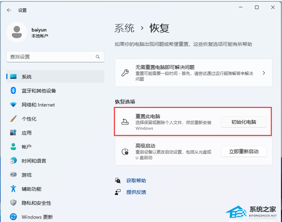Click the back arrow in the Settings header
This screenshot has width=282, height=222.
tap(9, 10)
